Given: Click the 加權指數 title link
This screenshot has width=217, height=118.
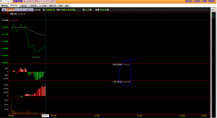Looking at the screenshot, I should 18,1.
